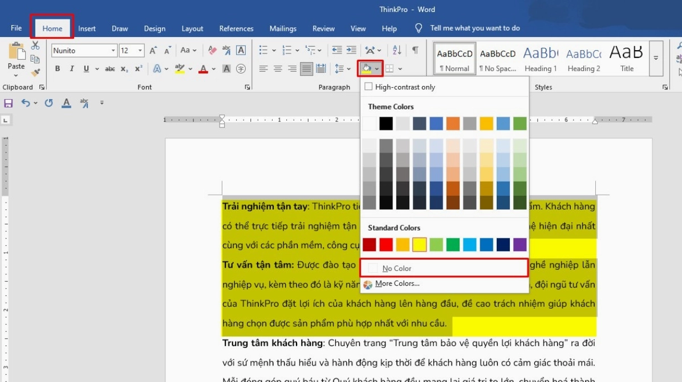This screenshot has height=382, width=682.
Task: Click the Cut scissors icon
Action: [x=35, y=46]
